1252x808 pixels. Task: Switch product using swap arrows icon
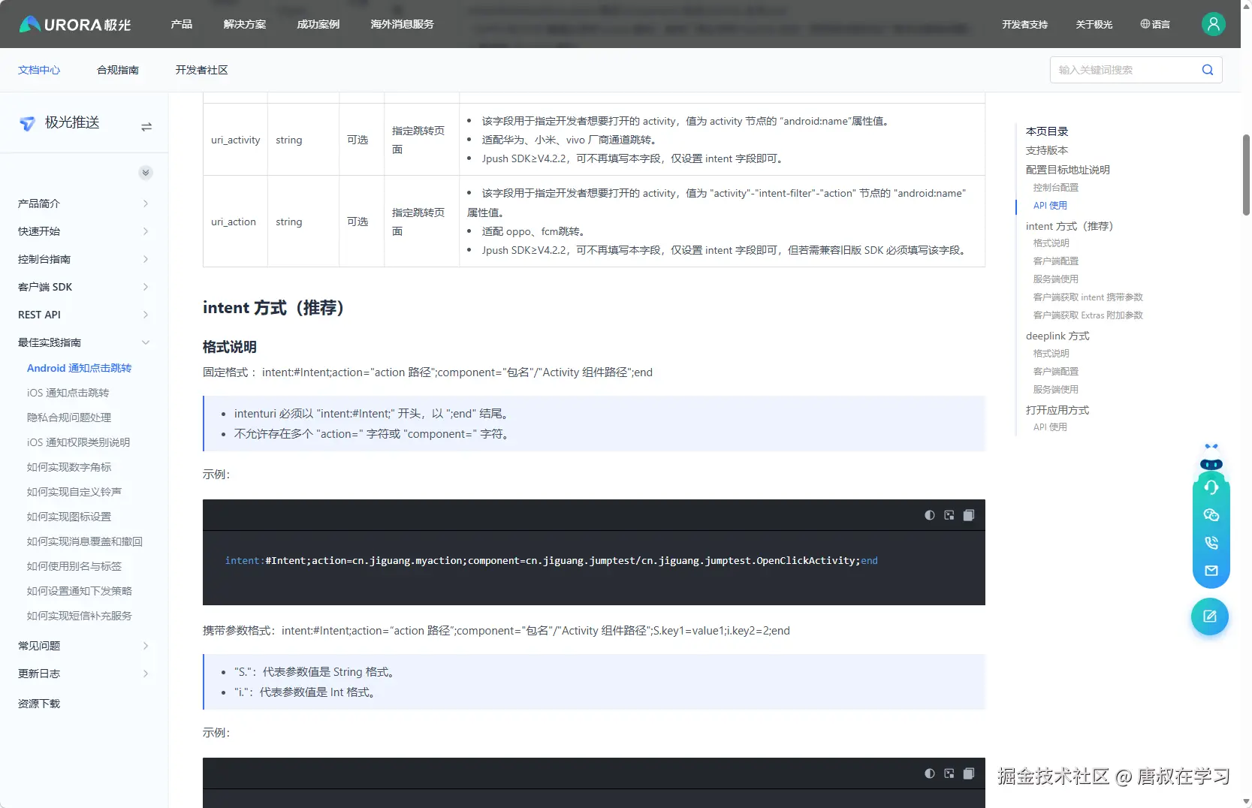(x=146, y=127)
